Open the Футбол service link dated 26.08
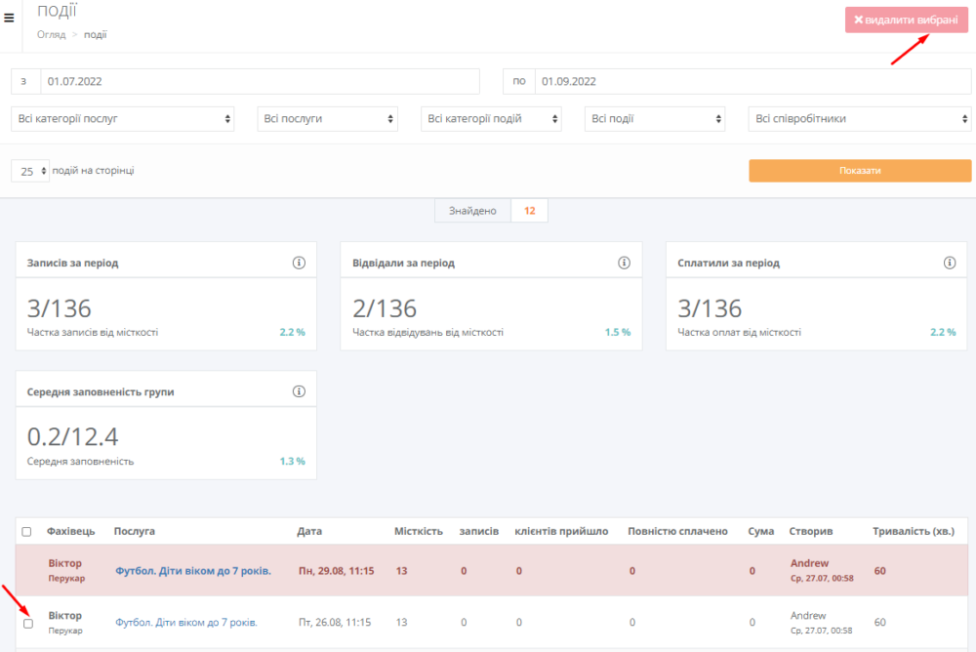 (185, 622)
